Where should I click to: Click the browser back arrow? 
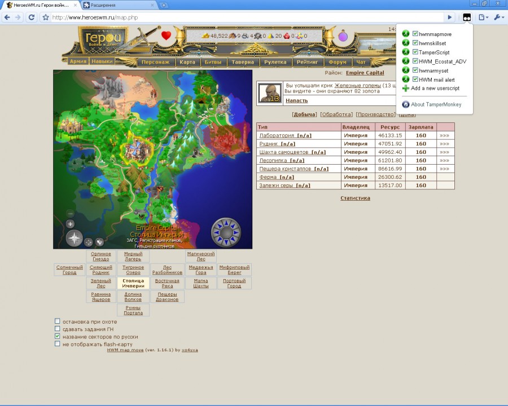[7, 17]
